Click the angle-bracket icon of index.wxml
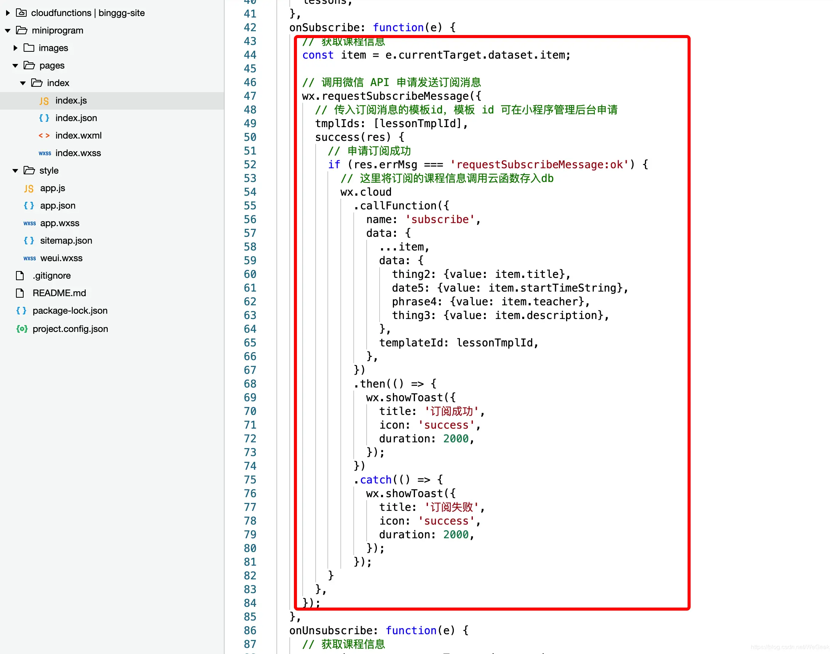Screen dimensions: 833x654 [44, 136]
